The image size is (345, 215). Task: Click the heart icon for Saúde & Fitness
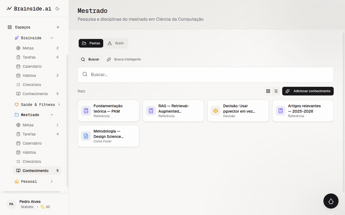[17, 105]
